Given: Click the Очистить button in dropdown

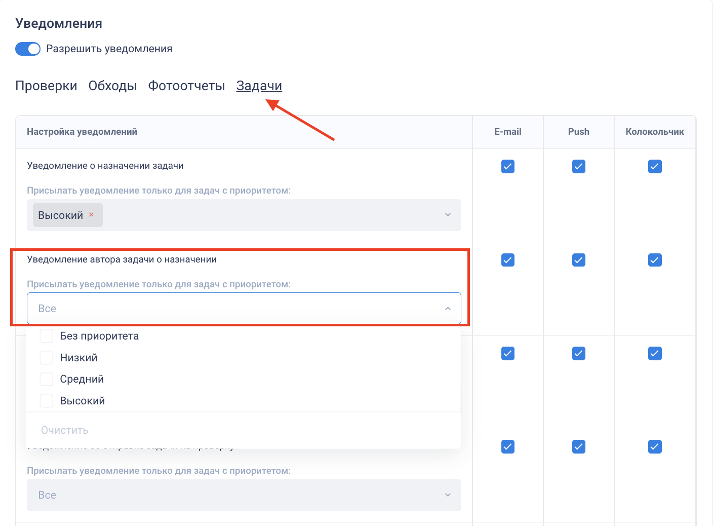Looking at the screenshot, I should tap(65, 430).
